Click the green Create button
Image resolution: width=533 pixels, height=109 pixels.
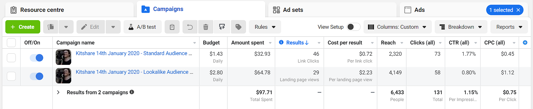(x=23, y=27)
